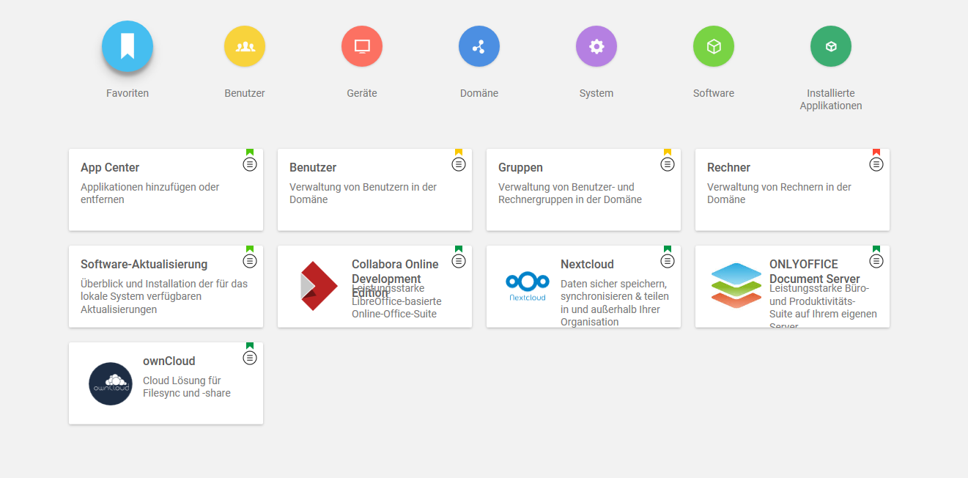Expand the Rechner tile options menu
The width and height of the screenshot is (968, 478).
click(876, 164)
